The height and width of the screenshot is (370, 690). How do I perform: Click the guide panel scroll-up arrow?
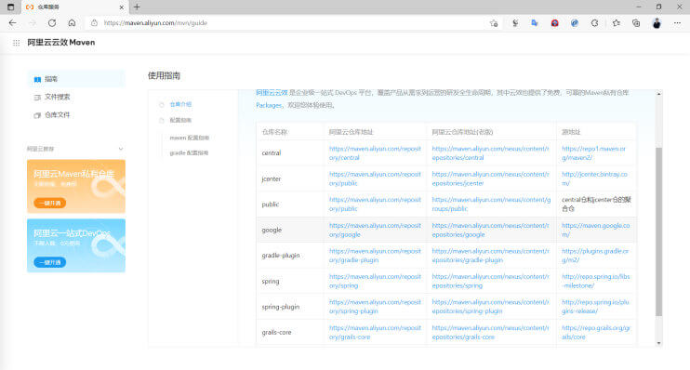coord(658,94)
